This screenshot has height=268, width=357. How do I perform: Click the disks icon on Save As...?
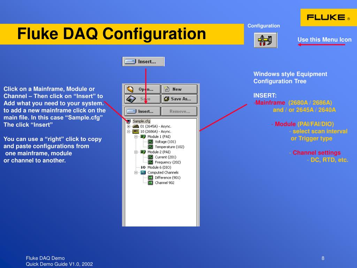167,99
